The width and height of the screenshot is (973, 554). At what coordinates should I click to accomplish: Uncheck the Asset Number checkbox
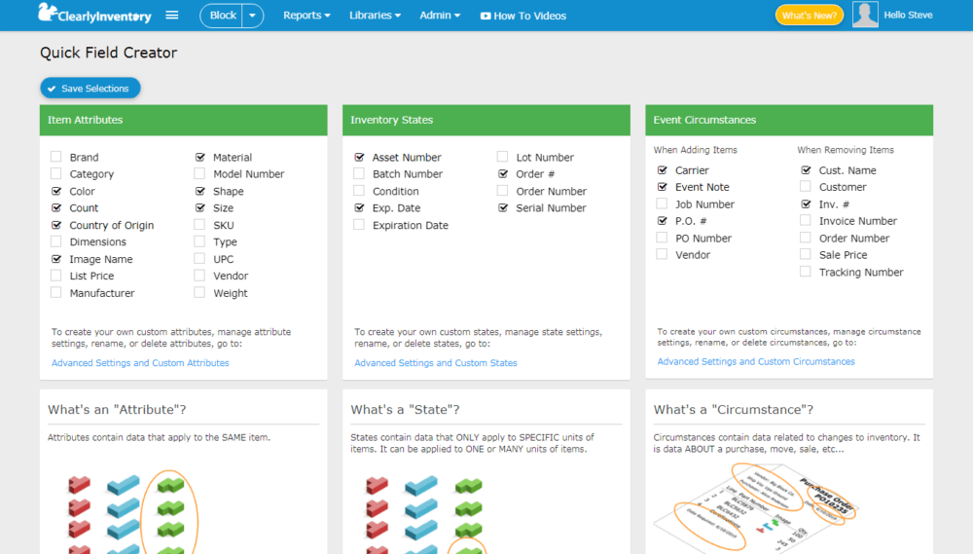pyautogui.click(x=359, y=157)
